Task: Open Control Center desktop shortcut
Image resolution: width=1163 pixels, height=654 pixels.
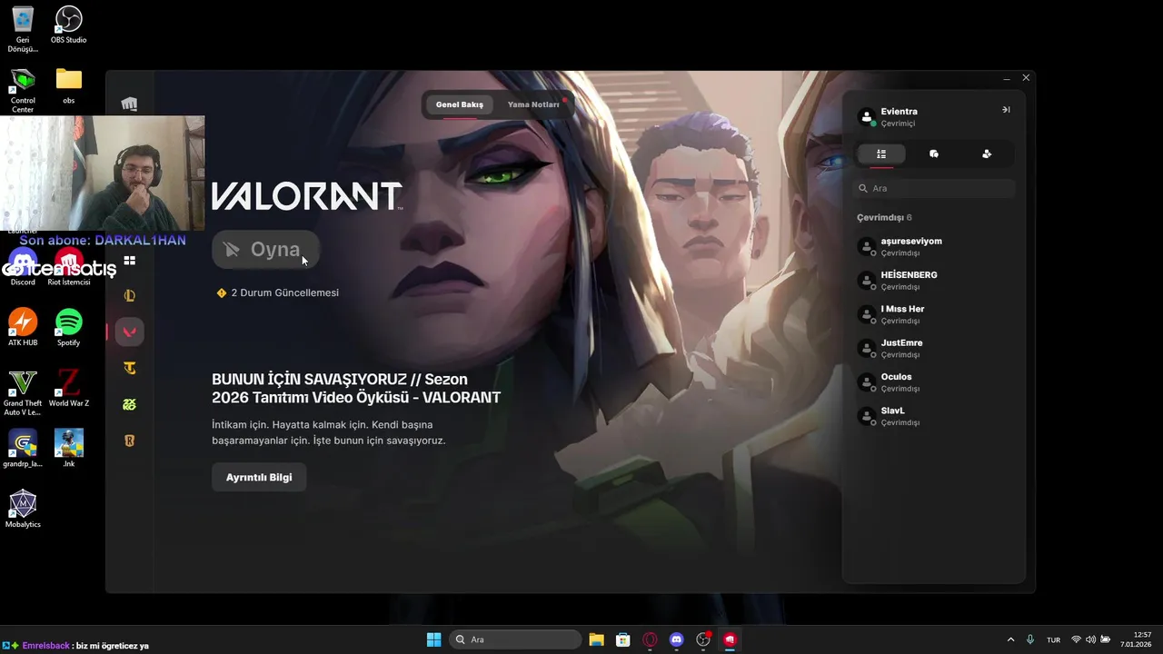Action: tap(23, 90)
